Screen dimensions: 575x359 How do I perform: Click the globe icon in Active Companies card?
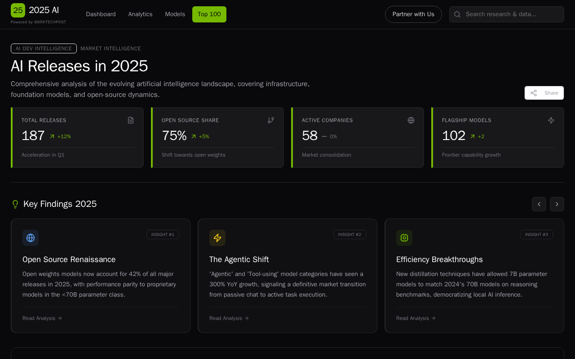(x=411, y=120)
